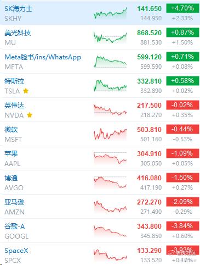Open the SpaceX stock name link

[x=16, y=251]
